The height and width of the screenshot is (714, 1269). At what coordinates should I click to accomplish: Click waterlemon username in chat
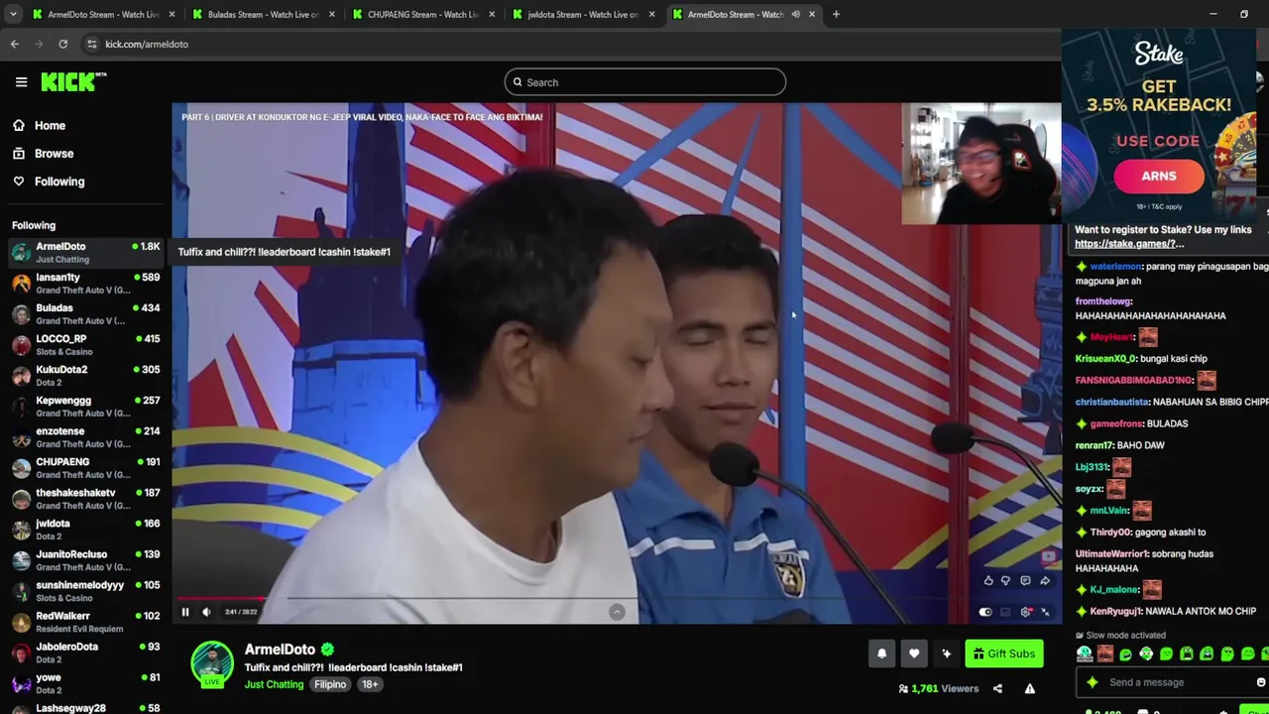(1115, 267)
